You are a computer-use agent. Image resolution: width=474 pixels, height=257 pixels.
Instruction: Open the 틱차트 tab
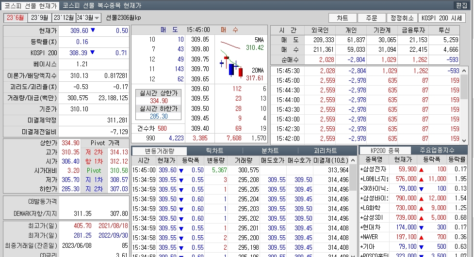(215, 151)
